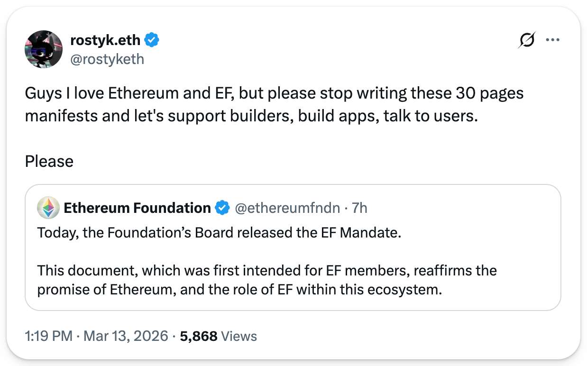The image size is (587, 366).
Task: Click rostyk.eth's blue verified badge
Action: [152, 41]
